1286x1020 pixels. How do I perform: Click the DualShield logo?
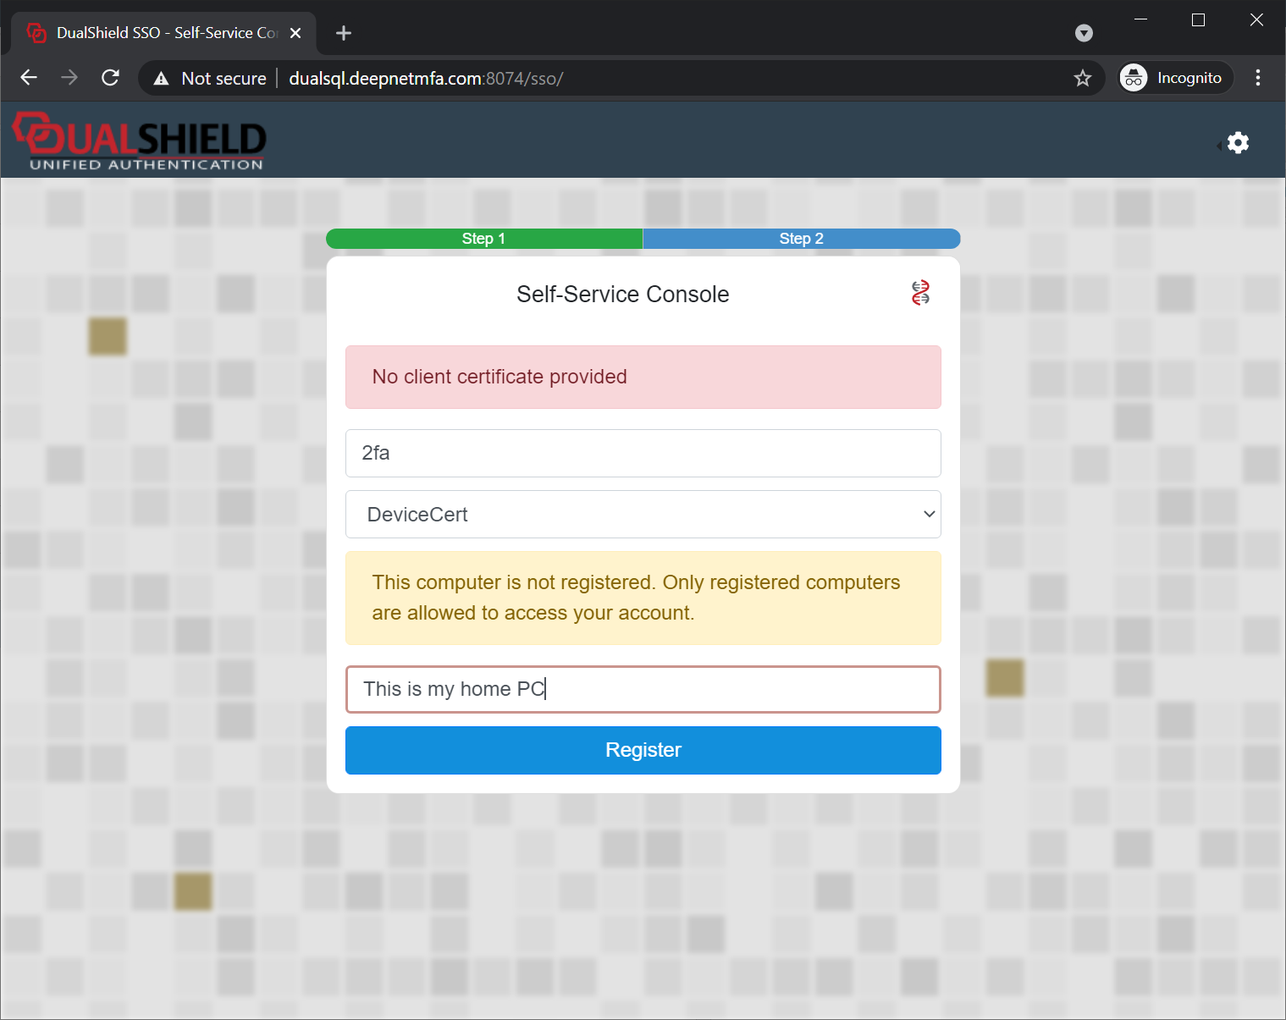[x=140, y=141]
